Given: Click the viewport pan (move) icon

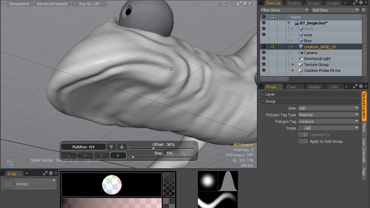Looking at the screenshot, I should click(219, 4).
